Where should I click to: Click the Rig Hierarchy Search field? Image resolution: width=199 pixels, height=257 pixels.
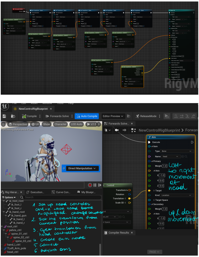tap(60, 197)
